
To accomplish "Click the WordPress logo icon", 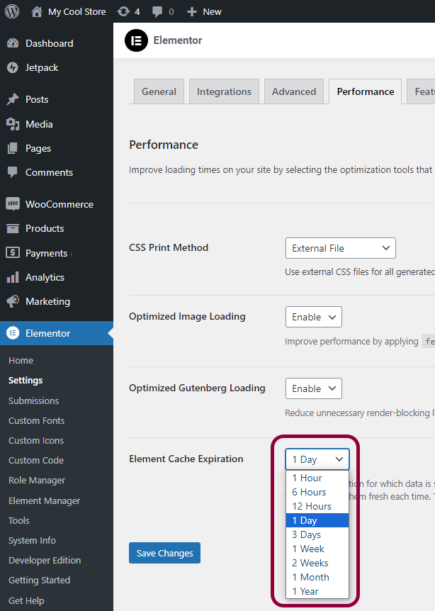I will [x=12, y=11].
